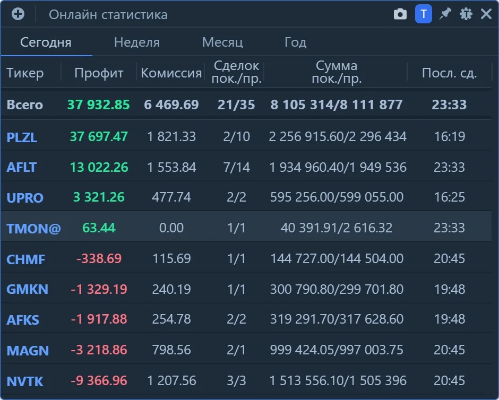Image resolution: width=499 pixels, height=400 pixels.
Task: Sort by Сделок пок./пр. column header
Action: coord(236,72)
